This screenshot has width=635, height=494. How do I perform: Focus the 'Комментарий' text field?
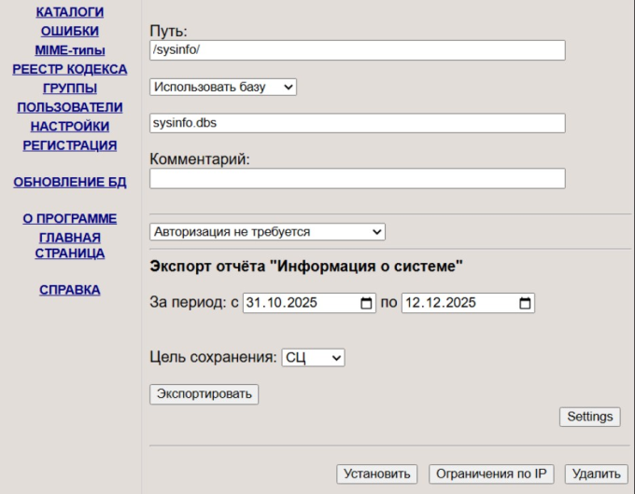357,178
